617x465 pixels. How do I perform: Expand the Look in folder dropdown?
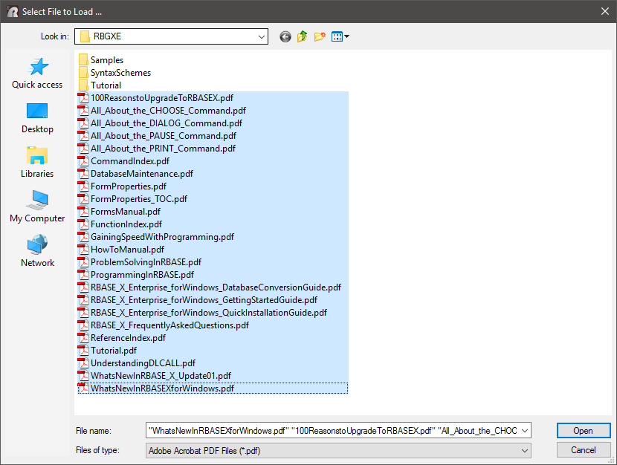261,36
